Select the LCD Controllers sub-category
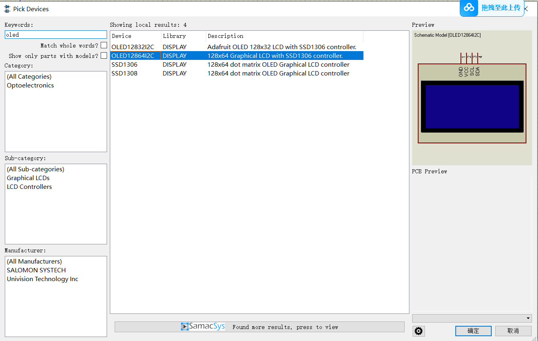 pos(29,186)
